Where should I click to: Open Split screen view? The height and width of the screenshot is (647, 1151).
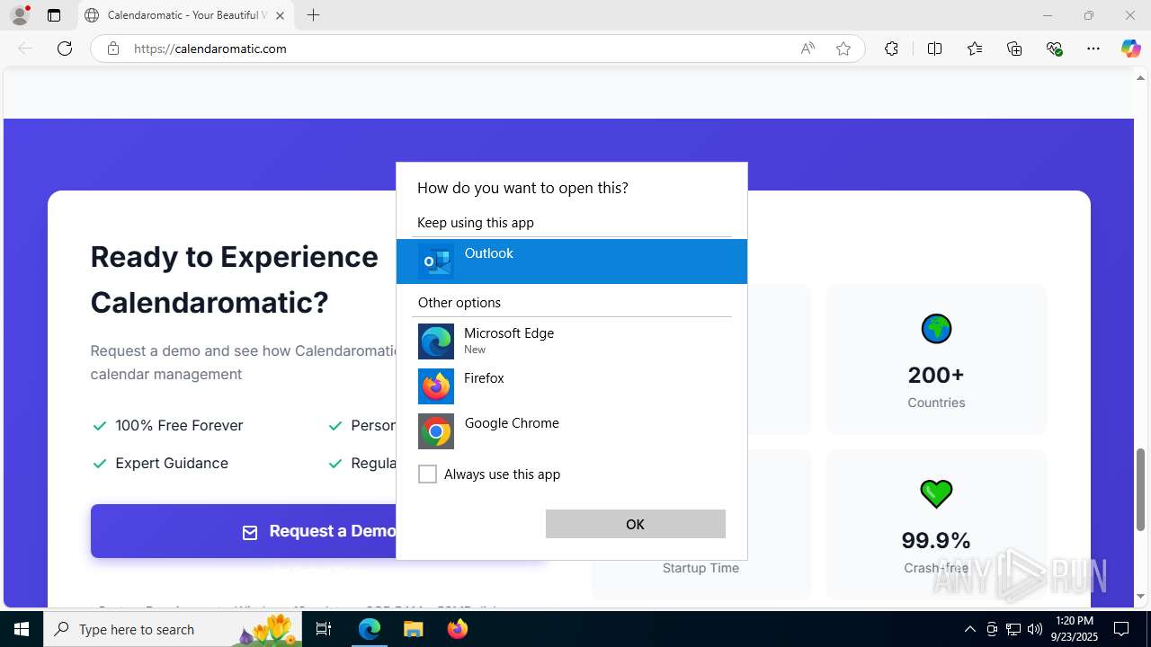click(935, 49)
